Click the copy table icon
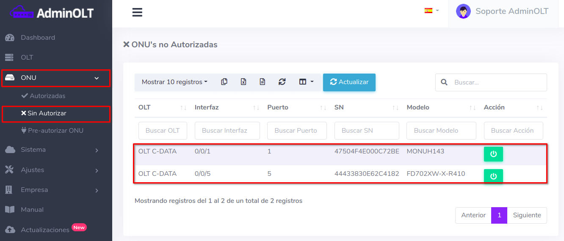 pyautogui.click(x=224, y=82)
